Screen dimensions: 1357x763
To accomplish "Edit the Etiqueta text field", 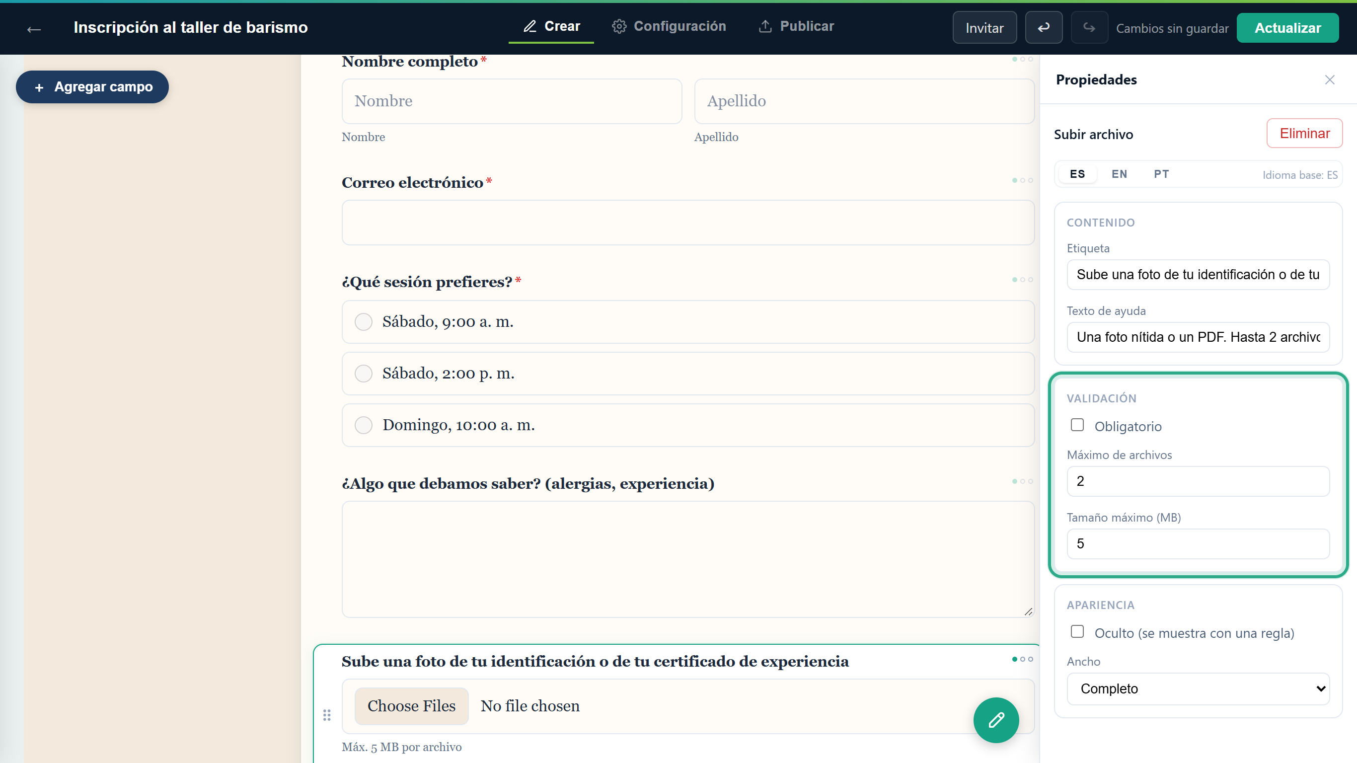I will pos(1198,275).
